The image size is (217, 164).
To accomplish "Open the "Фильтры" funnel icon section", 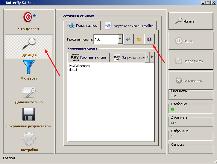I will click(x=29, y=68).
